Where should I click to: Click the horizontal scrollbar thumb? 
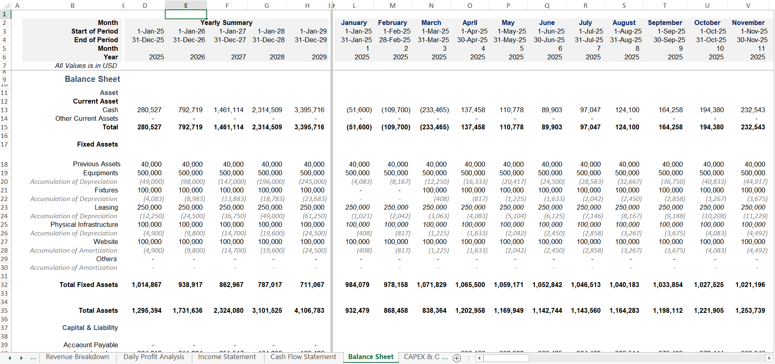tap(506, 358)
